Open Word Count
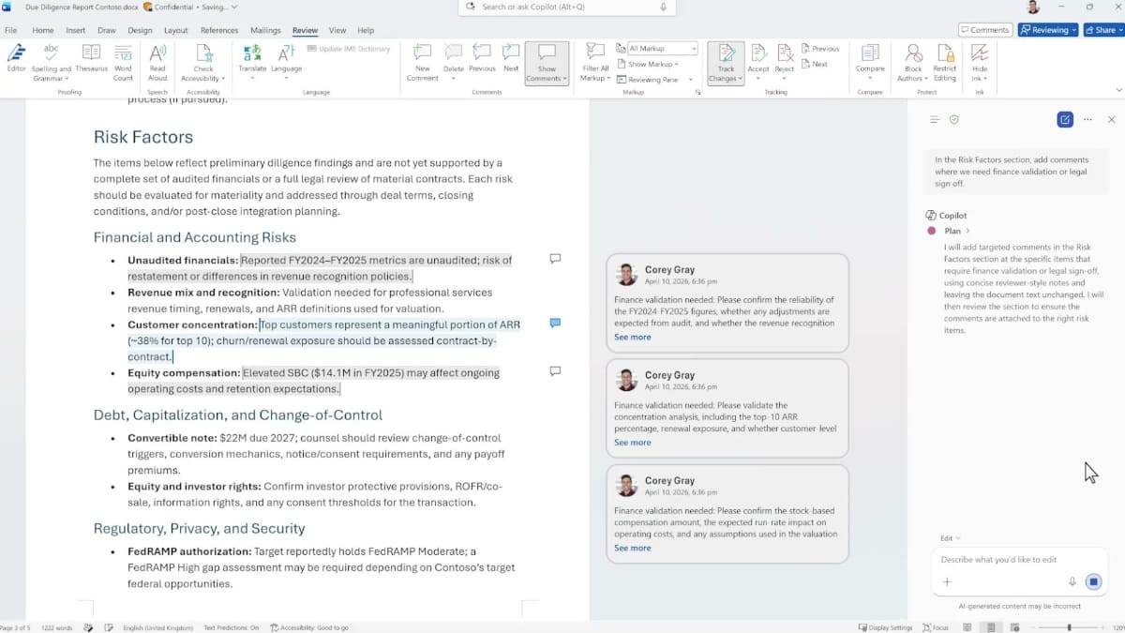The image size is (1125, 633). [123, 62]
